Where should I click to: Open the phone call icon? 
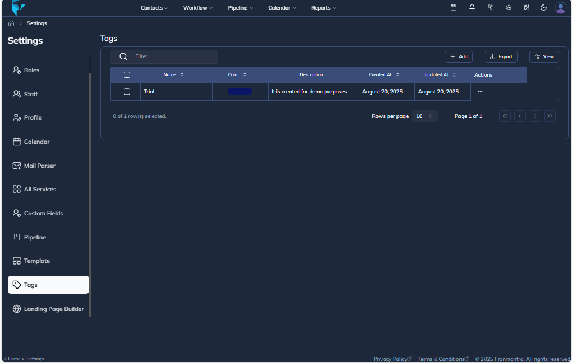click(x=491, y=8)
